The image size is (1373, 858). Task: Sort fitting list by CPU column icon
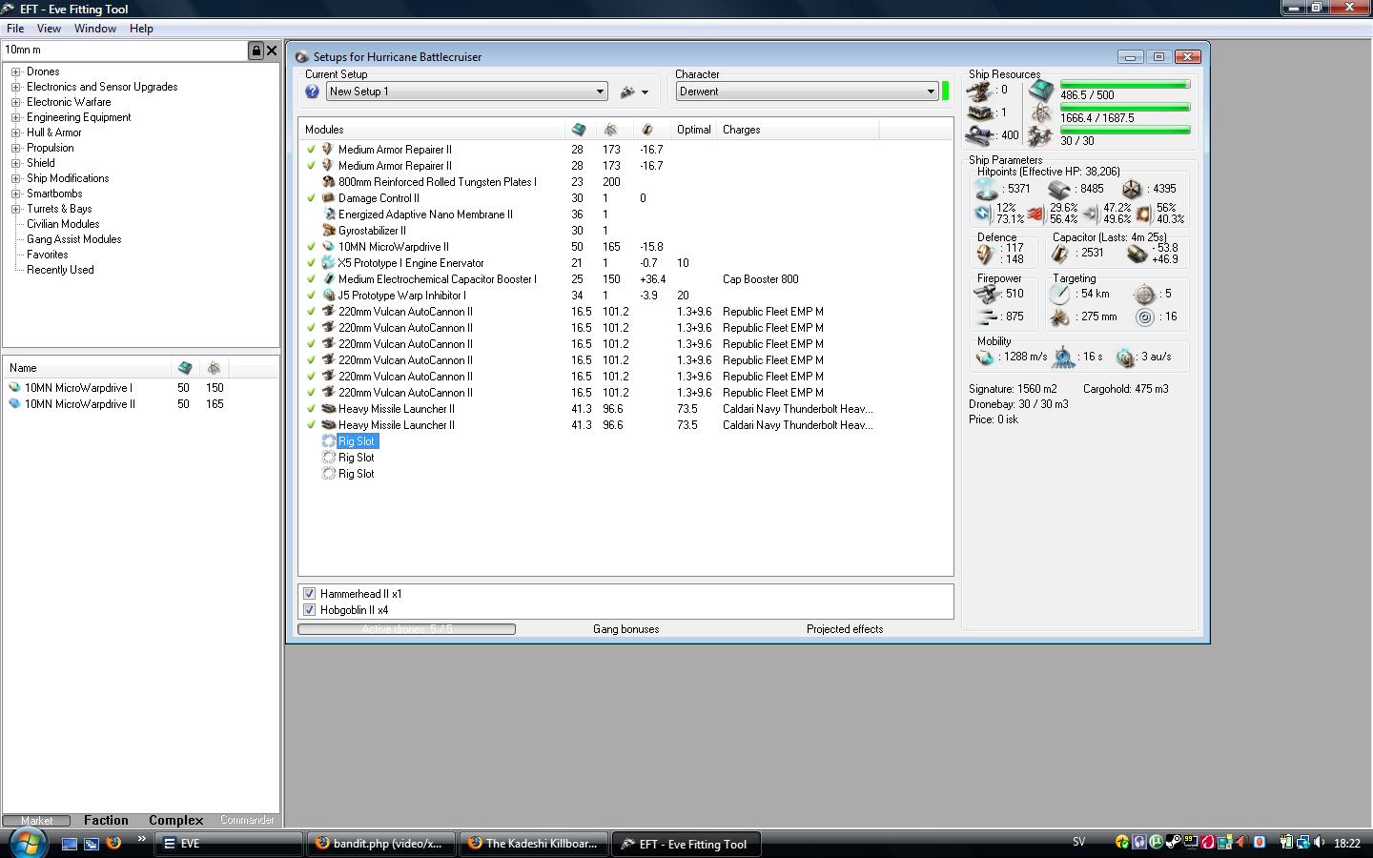pos(579,130)
